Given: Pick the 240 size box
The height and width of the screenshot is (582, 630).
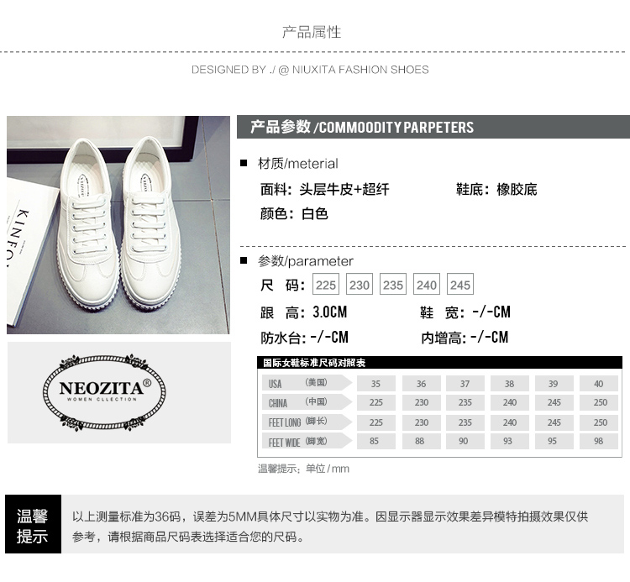Looking at the screenshot, I should point(426,285).
